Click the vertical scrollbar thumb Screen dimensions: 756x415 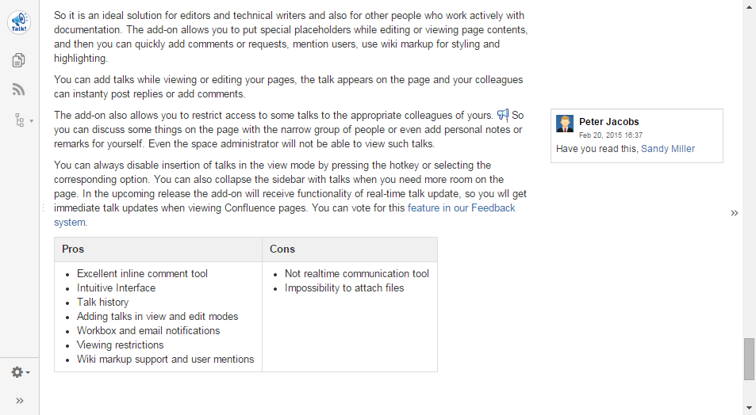click(x=749, y=359)
